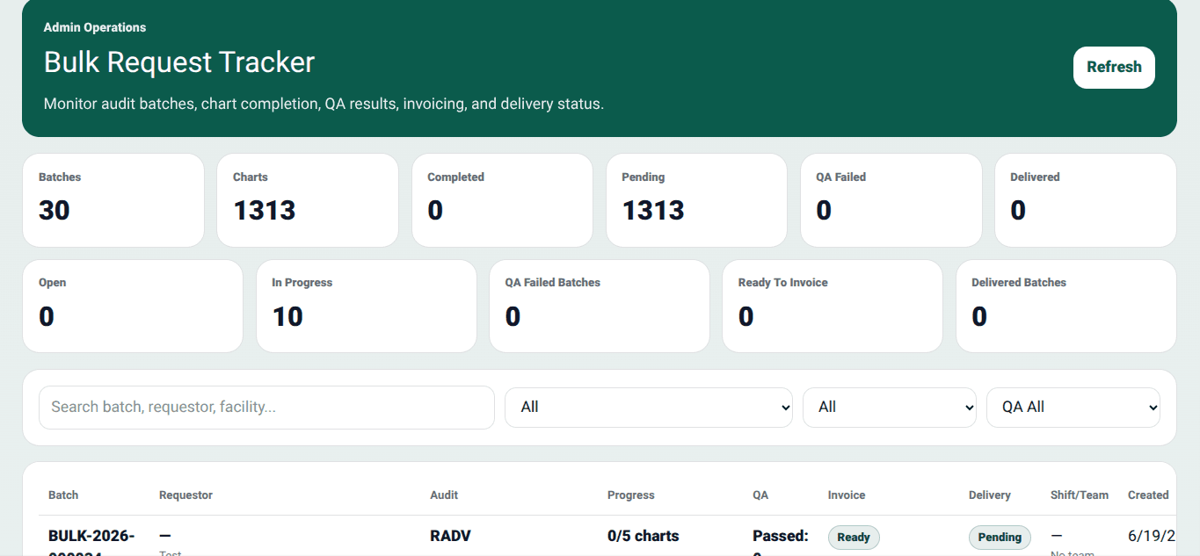The height and width of the screenshot is (556, 1200).
Task: Select the Pending stat card with 1313
Action: click(x=697, y=200)
